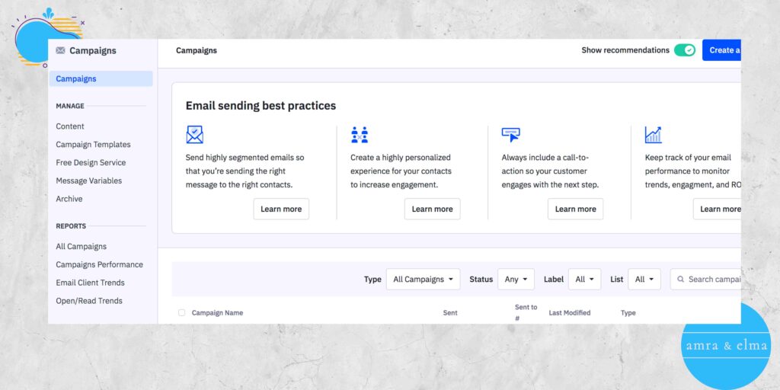Click the Email sending best practices heading
The width and height of the screenshot is (780, 390).
[x=261, y=105]
